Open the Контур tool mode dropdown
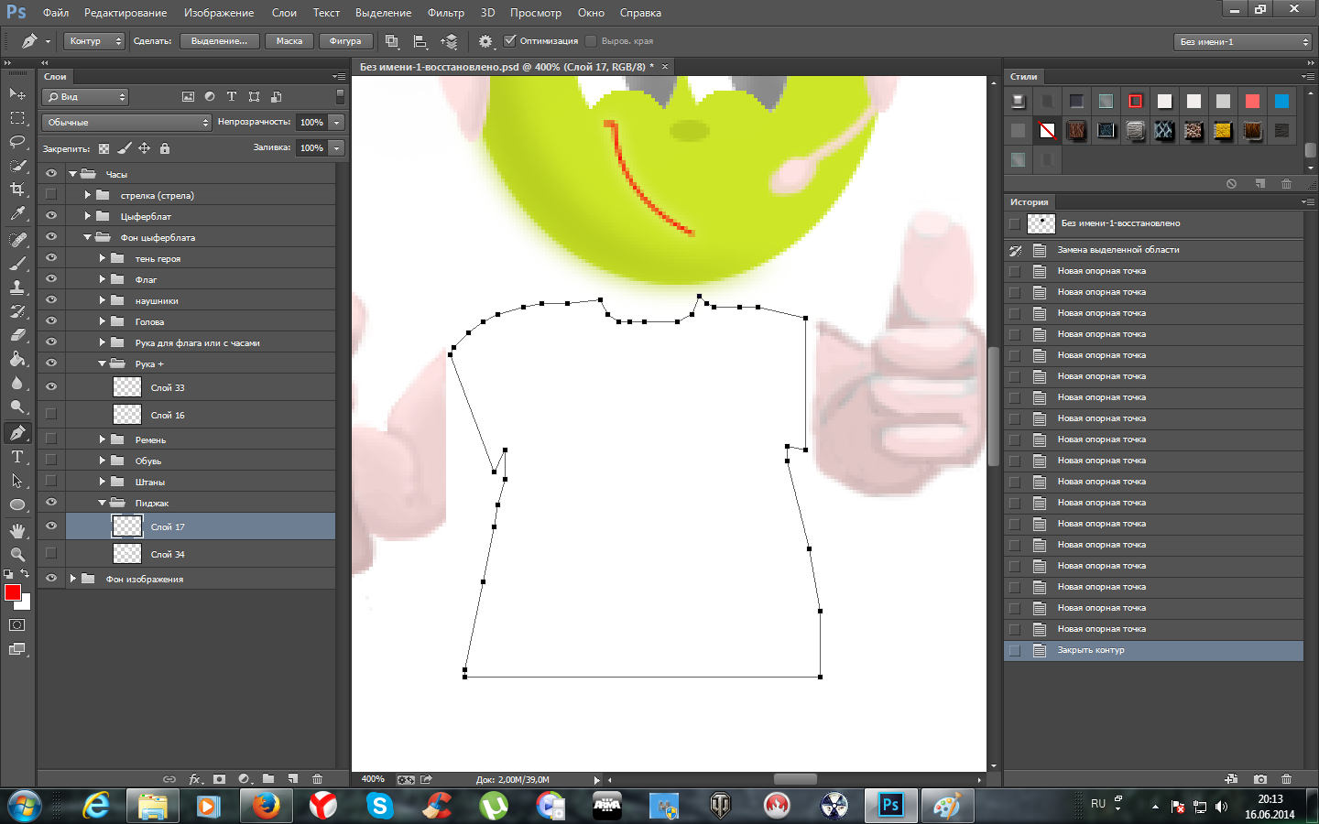The height and width of the screenshot is (824, 1319). click(x=94, y=41)
